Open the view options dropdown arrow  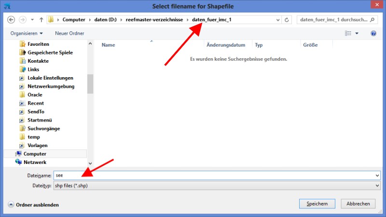click(357, 33)
